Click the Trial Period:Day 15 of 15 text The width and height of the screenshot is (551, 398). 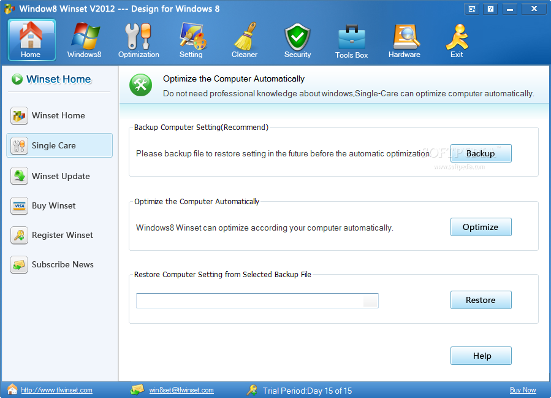pos(307,391)
